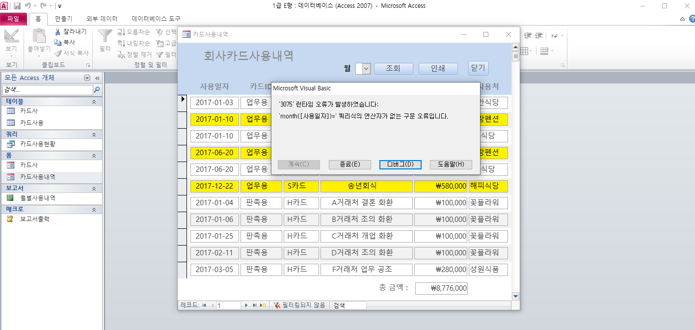Open the 월별사용내역 report icon

(x=10, y=198)
